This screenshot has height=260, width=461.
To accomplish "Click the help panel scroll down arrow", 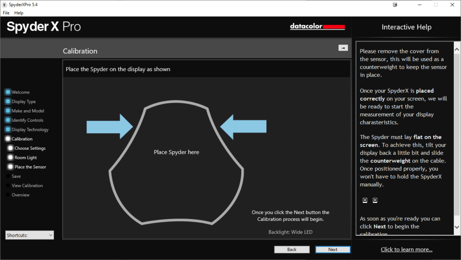I will pos(456,227).
